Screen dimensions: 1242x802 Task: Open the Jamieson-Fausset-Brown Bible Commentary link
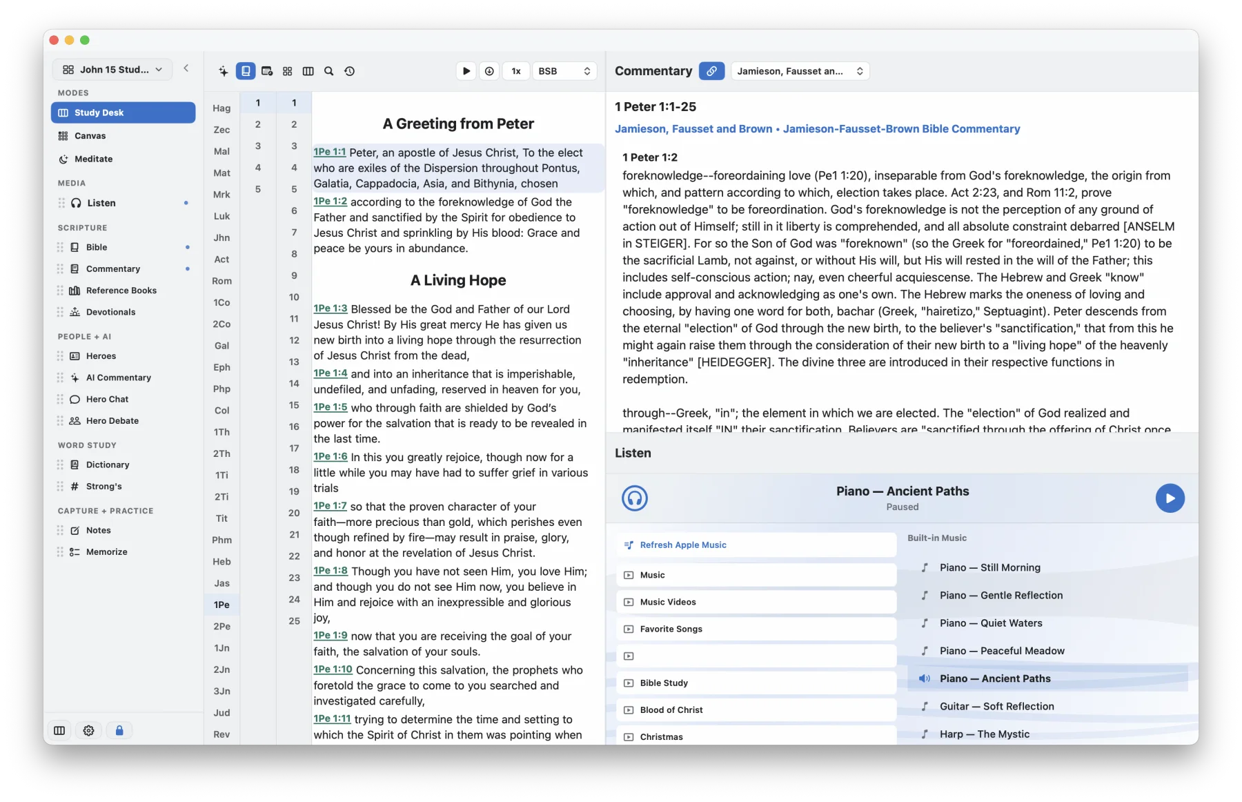pos(901,129)
